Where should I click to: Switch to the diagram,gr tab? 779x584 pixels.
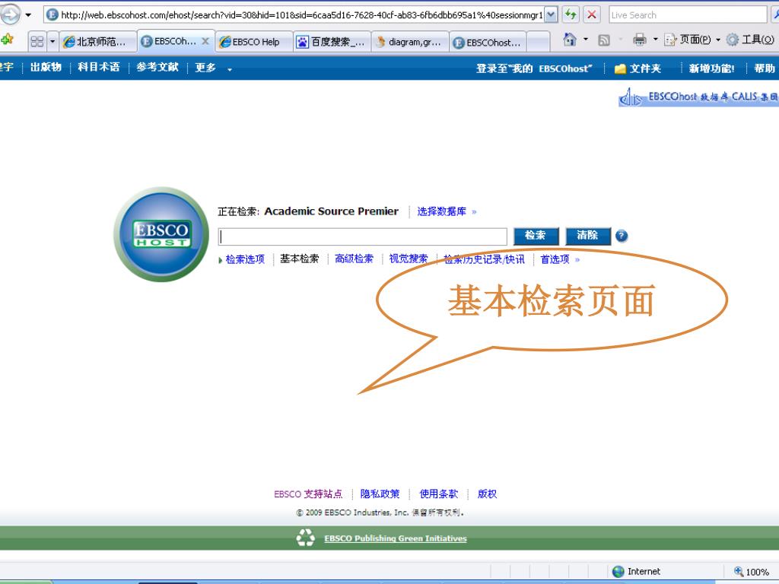coord(410,42)
